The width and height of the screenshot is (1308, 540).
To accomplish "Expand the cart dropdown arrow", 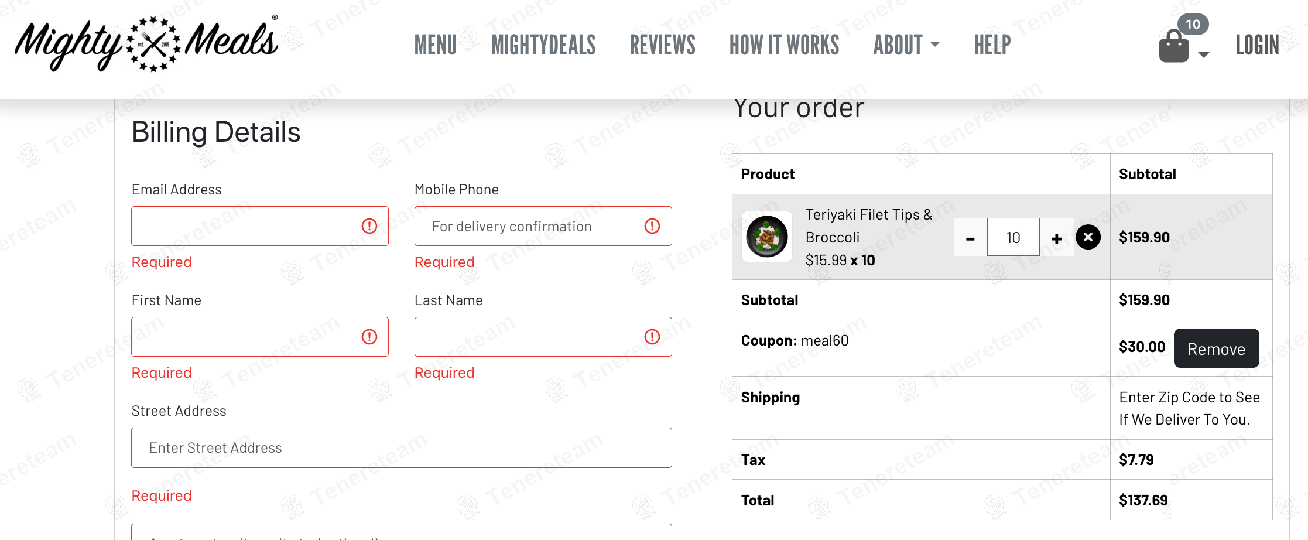I will pyautogui.click(x=1204, y=54).
